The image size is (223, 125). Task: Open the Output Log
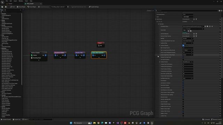coord(17,119)
